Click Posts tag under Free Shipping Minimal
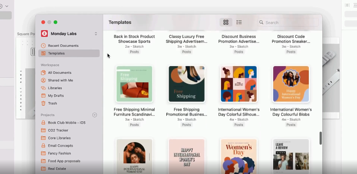 pos(134,125)
